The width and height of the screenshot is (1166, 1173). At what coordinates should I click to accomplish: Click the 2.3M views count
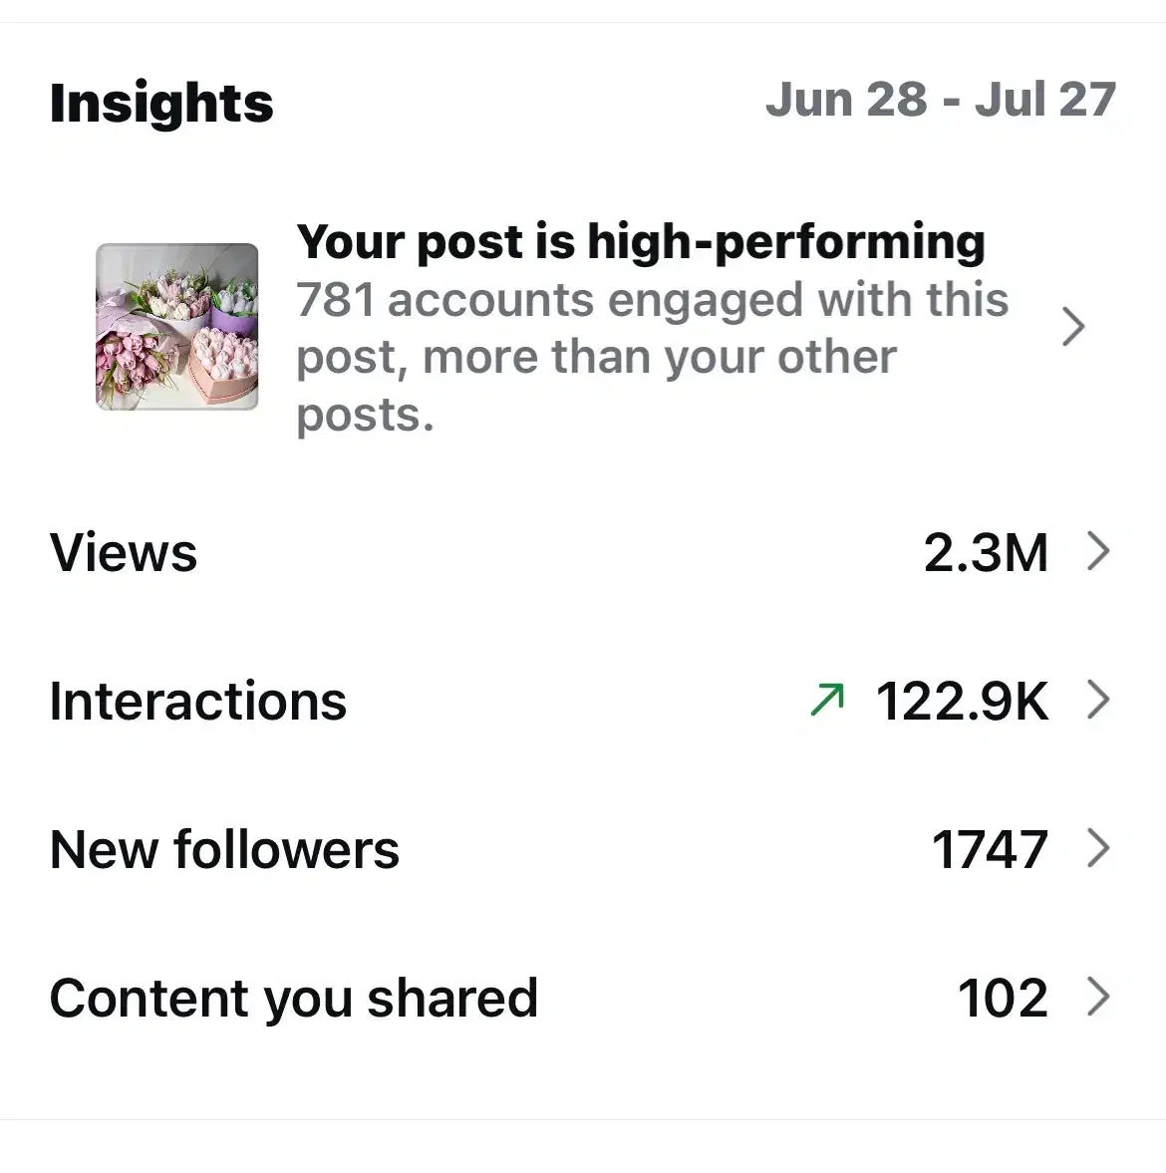[986, 552]
